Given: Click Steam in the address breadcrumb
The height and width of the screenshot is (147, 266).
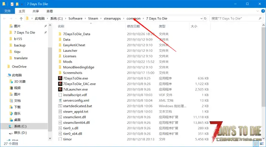Looking at the screenshot, I should click(93, 18).
